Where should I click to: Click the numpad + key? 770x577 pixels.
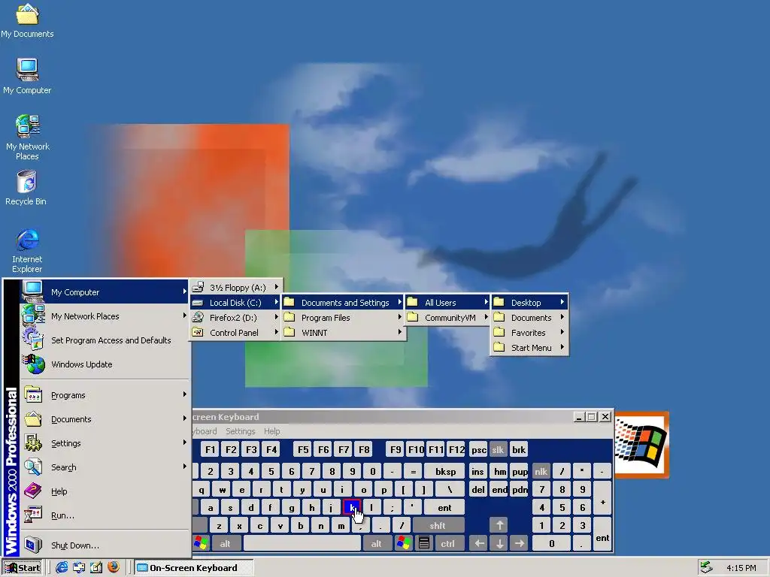pyautogui.click(x=602, y=498)
